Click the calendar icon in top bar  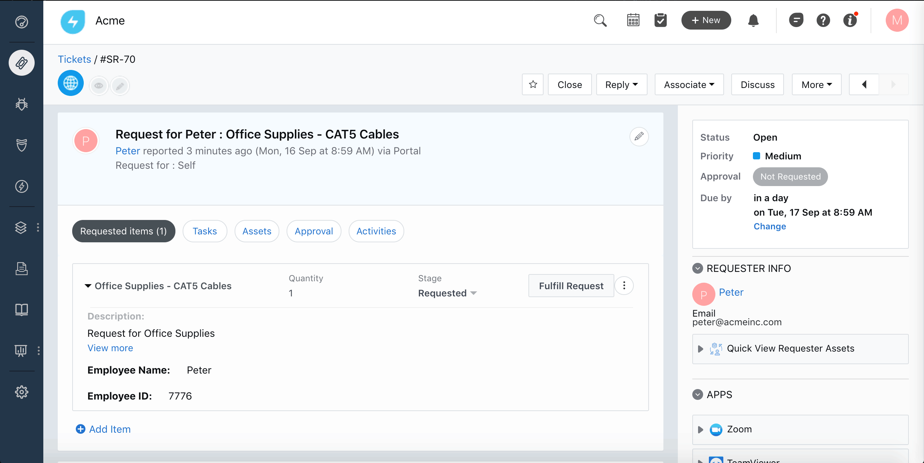(633, 21)
